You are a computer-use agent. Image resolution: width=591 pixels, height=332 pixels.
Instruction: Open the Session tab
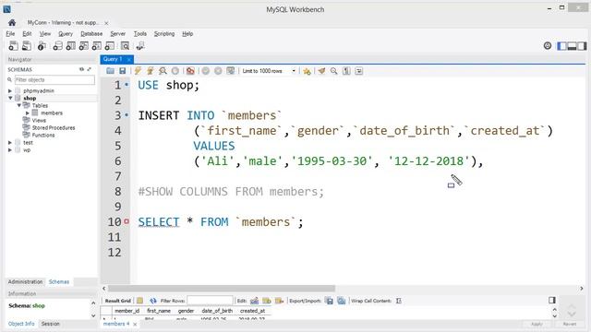pos(50,324)
